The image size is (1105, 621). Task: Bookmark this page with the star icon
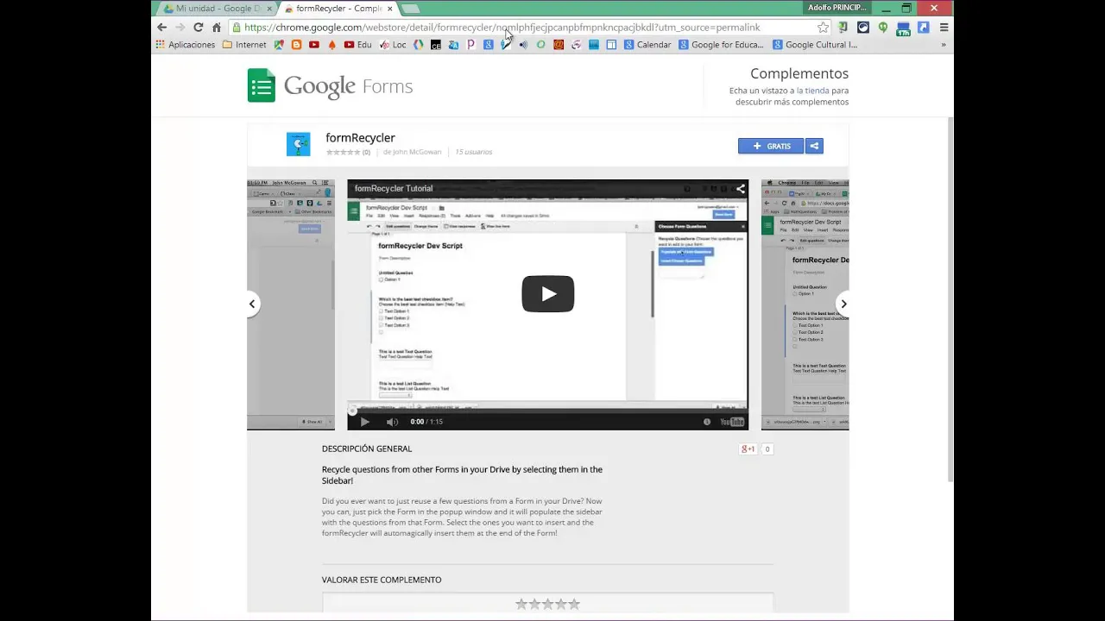(x=823, y=28)
